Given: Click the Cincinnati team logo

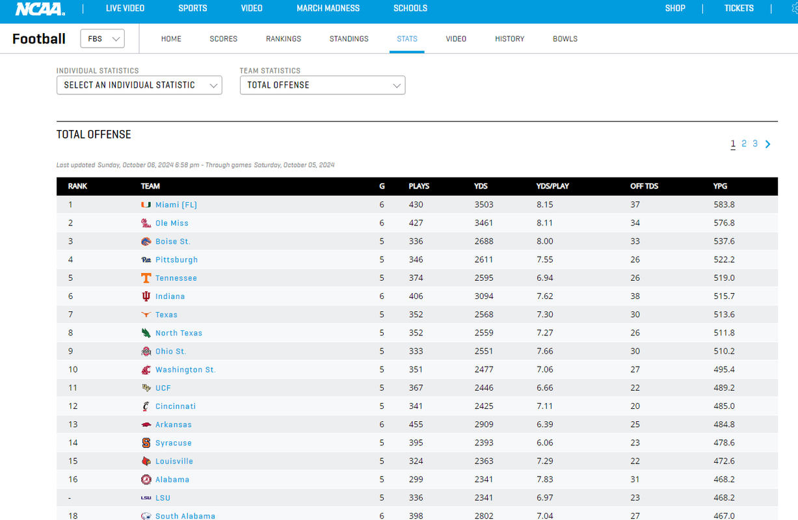Looking at the screenshot, I should pyautogui.click(x=146, y=406).
